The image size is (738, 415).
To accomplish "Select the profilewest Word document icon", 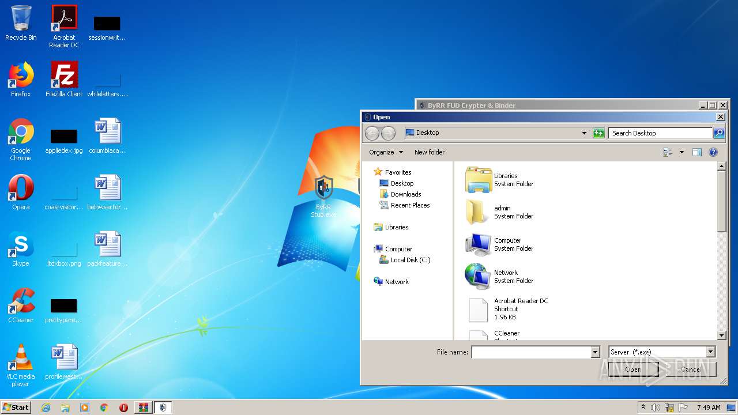I will (x=64, y=362).
